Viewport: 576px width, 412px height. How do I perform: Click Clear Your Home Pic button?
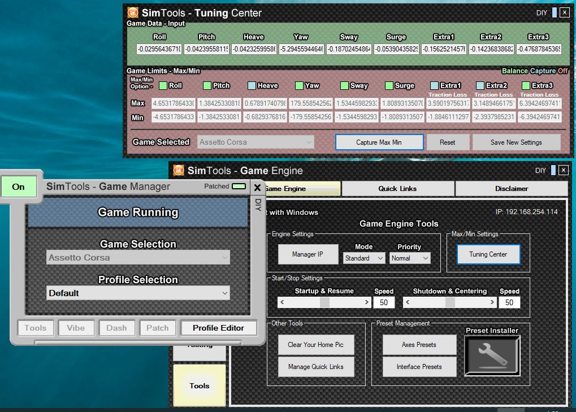point(316,344)
